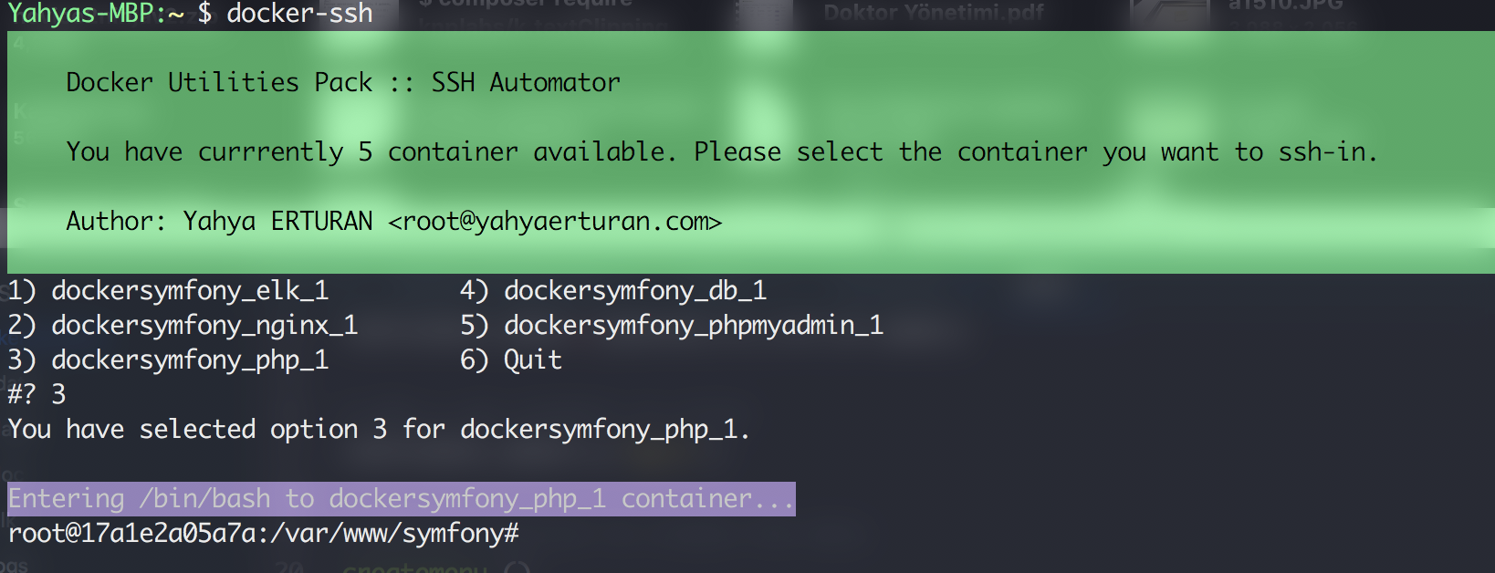Click the highlighted 'Entering /bin/bash' line
Viewport: 1495px width, 573px height.
(x=402, y=499)
